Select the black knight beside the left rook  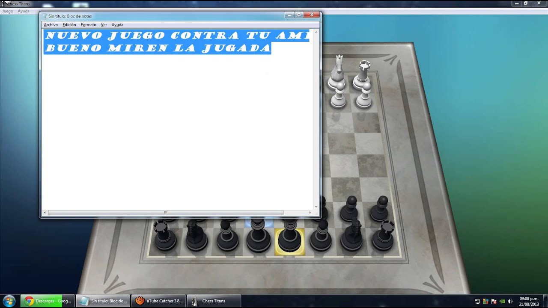click(197, 234)
